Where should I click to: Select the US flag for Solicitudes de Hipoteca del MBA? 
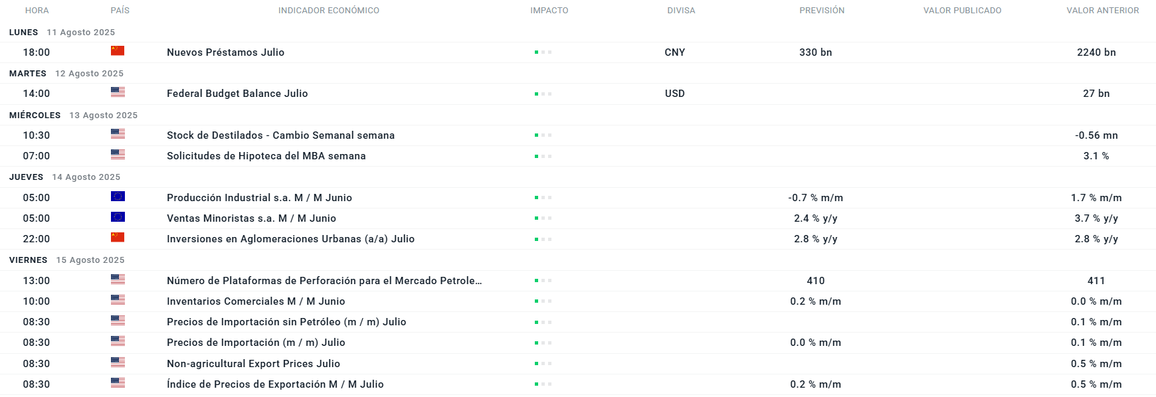[x=118, y=155]
